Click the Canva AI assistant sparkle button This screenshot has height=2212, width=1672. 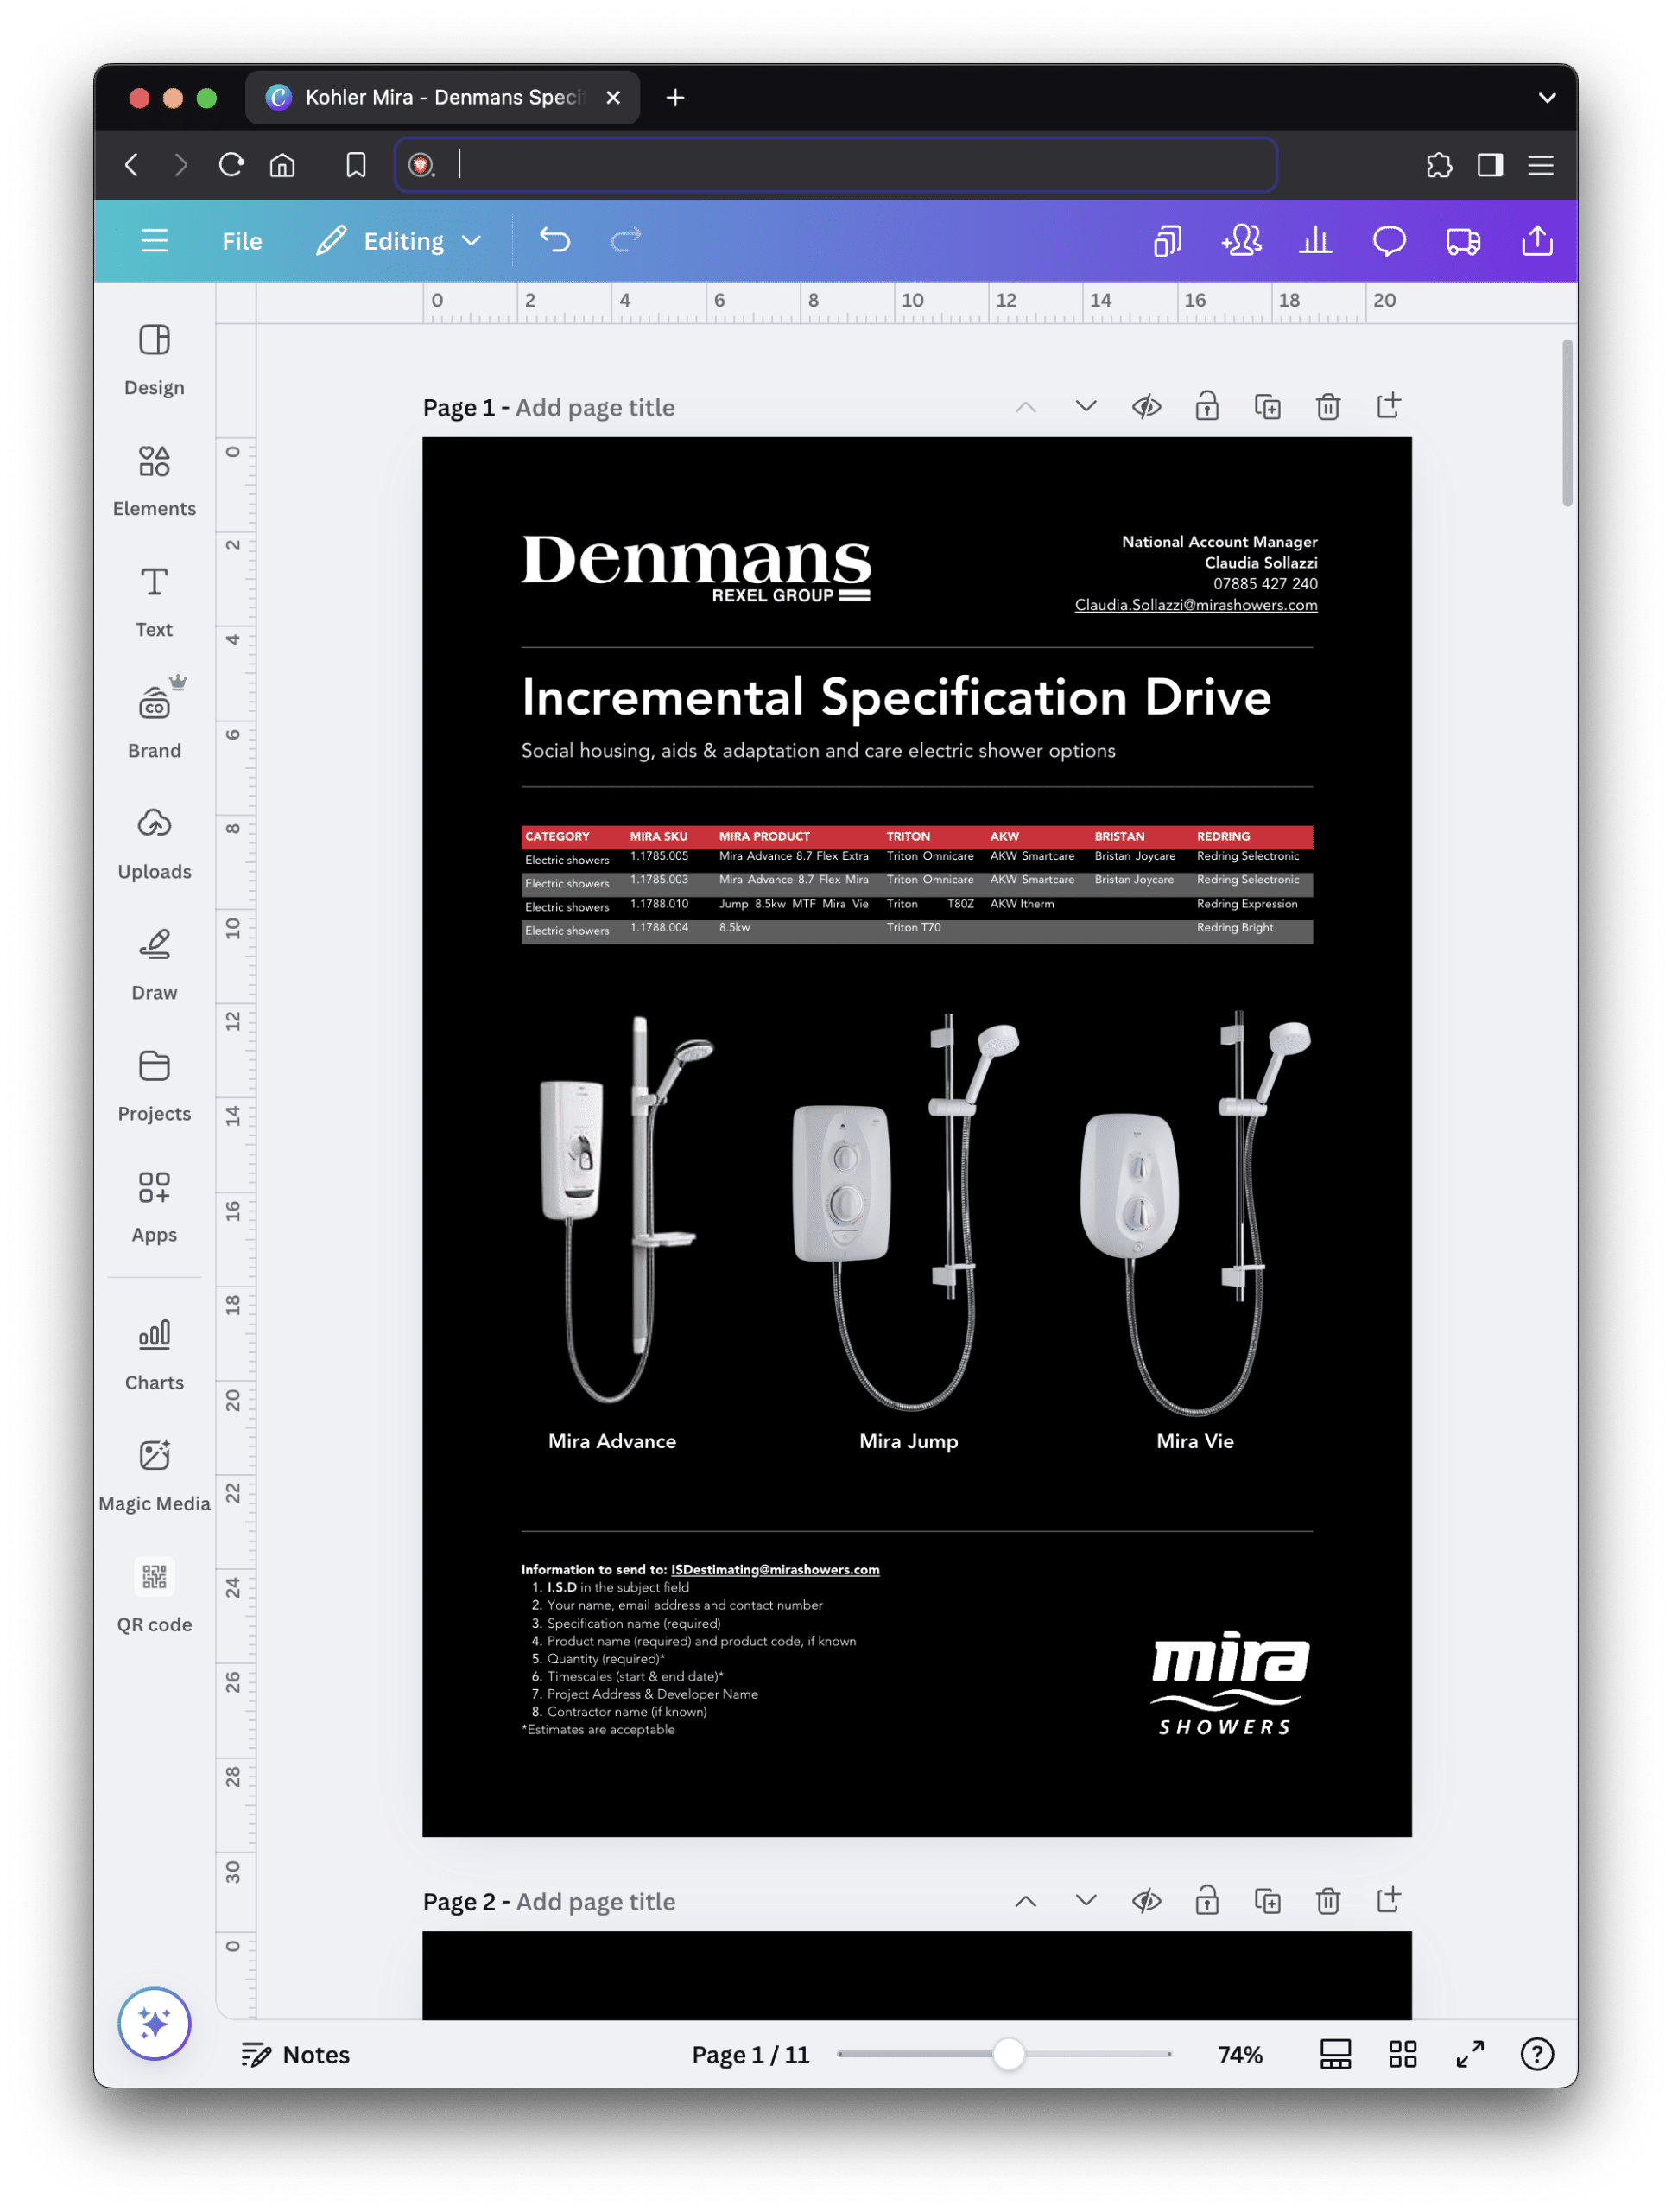(x=154, y=2023)
